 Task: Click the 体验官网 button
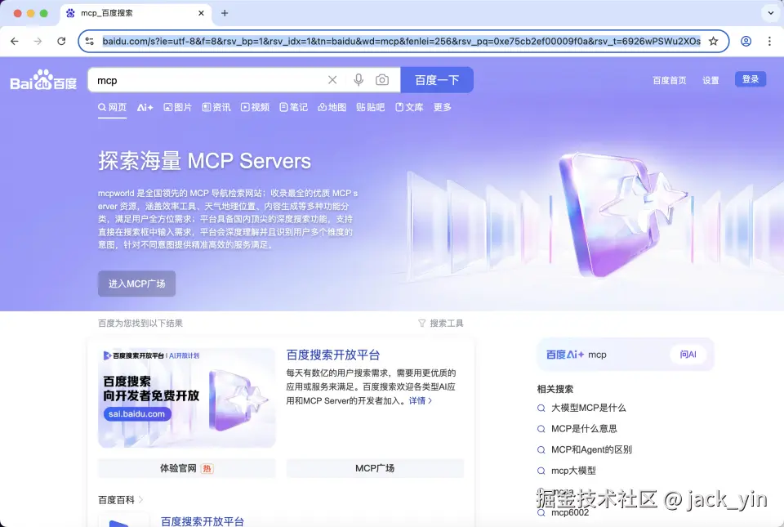(x=186, y=468)
